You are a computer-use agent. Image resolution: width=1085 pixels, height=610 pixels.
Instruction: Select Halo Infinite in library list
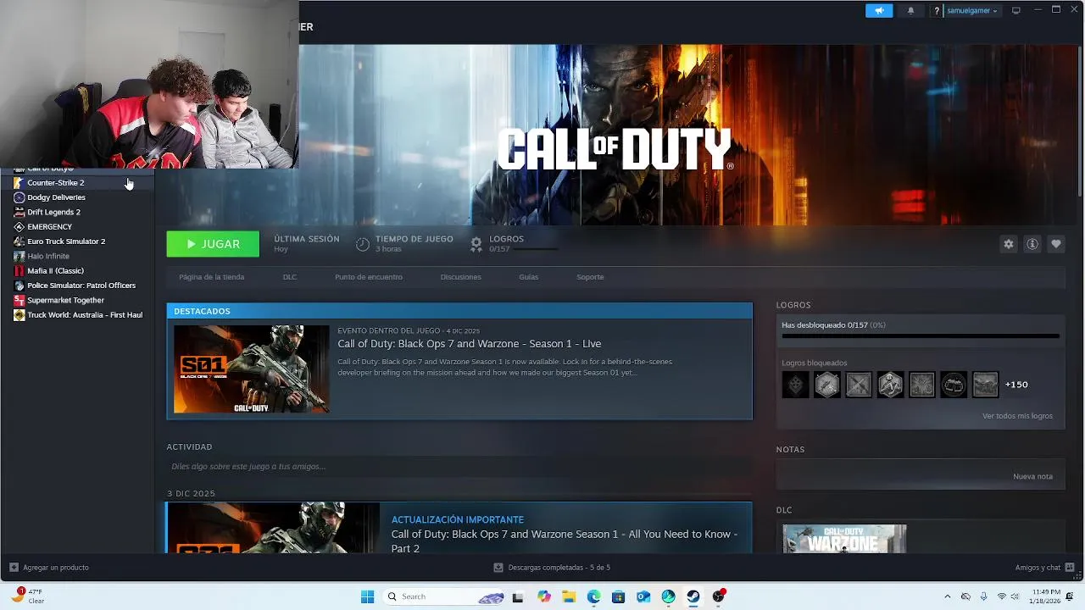77,256
